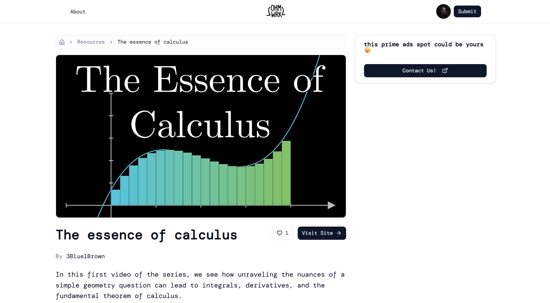Click the 'this prime ads spot' headline
The height and width of the screenshot is (303, 550).
click(x=423, y=44)
